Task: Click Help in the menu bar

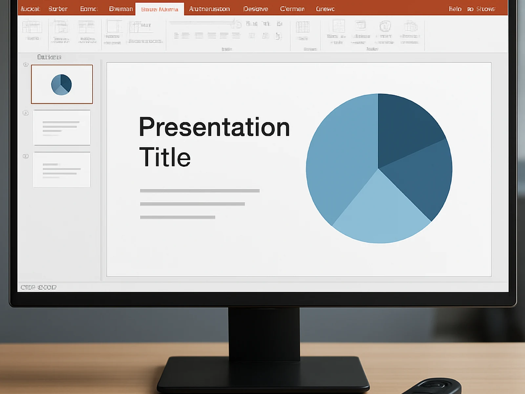Action: (x=455, y=9)
